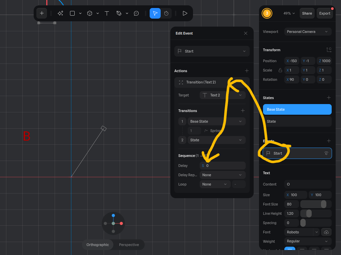Screen dimensions: 341x255
Task: Edit the Delay seconds field
Action: point(222,166)
